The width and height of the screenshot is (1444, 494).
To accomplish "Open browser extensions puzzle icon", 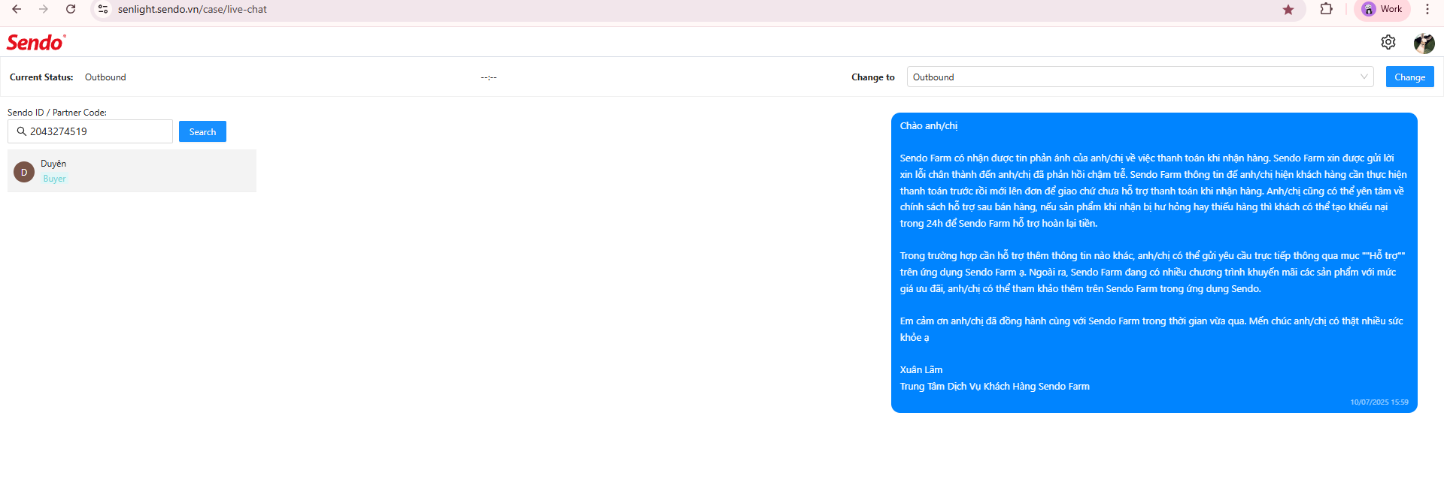I will [x=1327, y=9].
